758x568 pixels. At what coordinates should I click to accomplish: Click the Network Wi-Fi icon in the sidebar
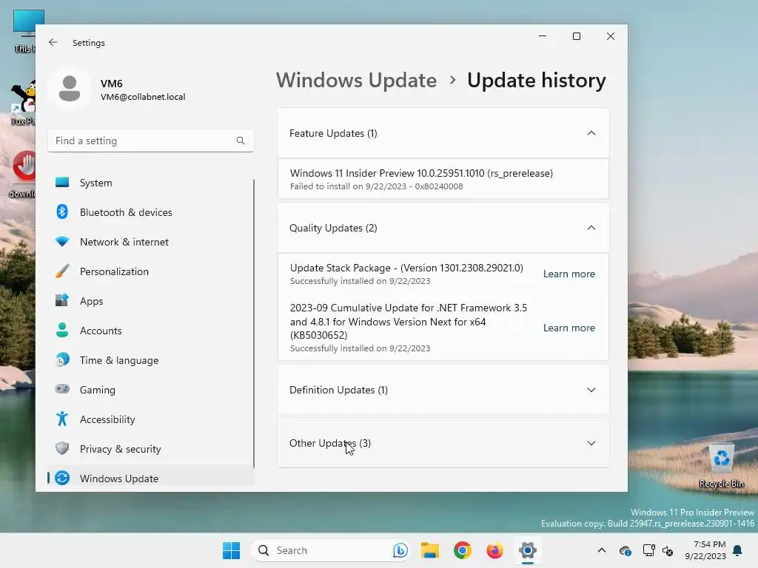[x=62, y=242]
